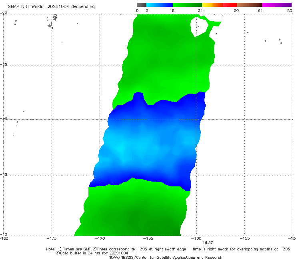This screenshot has width=296, height=260.
Task: Click the title text 'SMAP NRT Winds 20201004 descending'
Action: pyautogui.click(x=51, y=6)
